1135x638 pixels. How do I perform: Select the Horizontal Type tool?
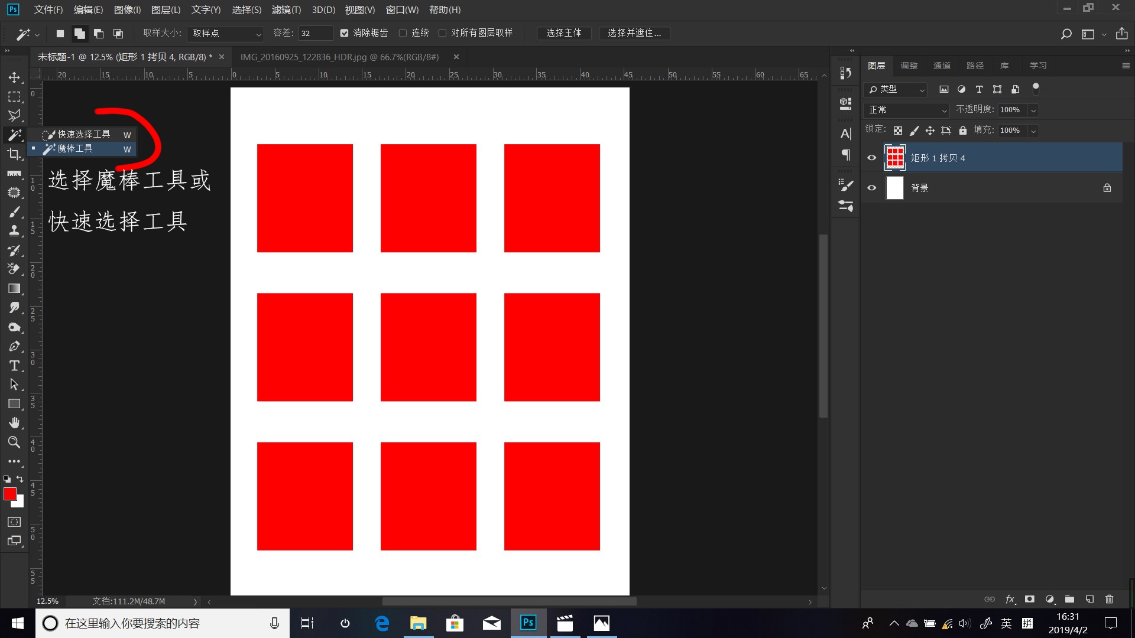pos(14,366)
